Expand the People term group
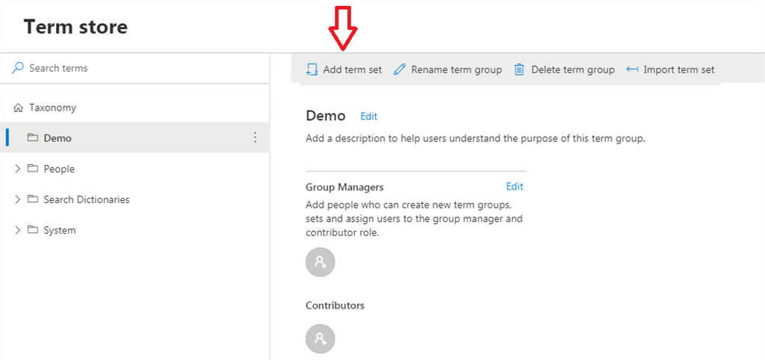This screenshot has width=765, height=360. (x=18, y=169)
